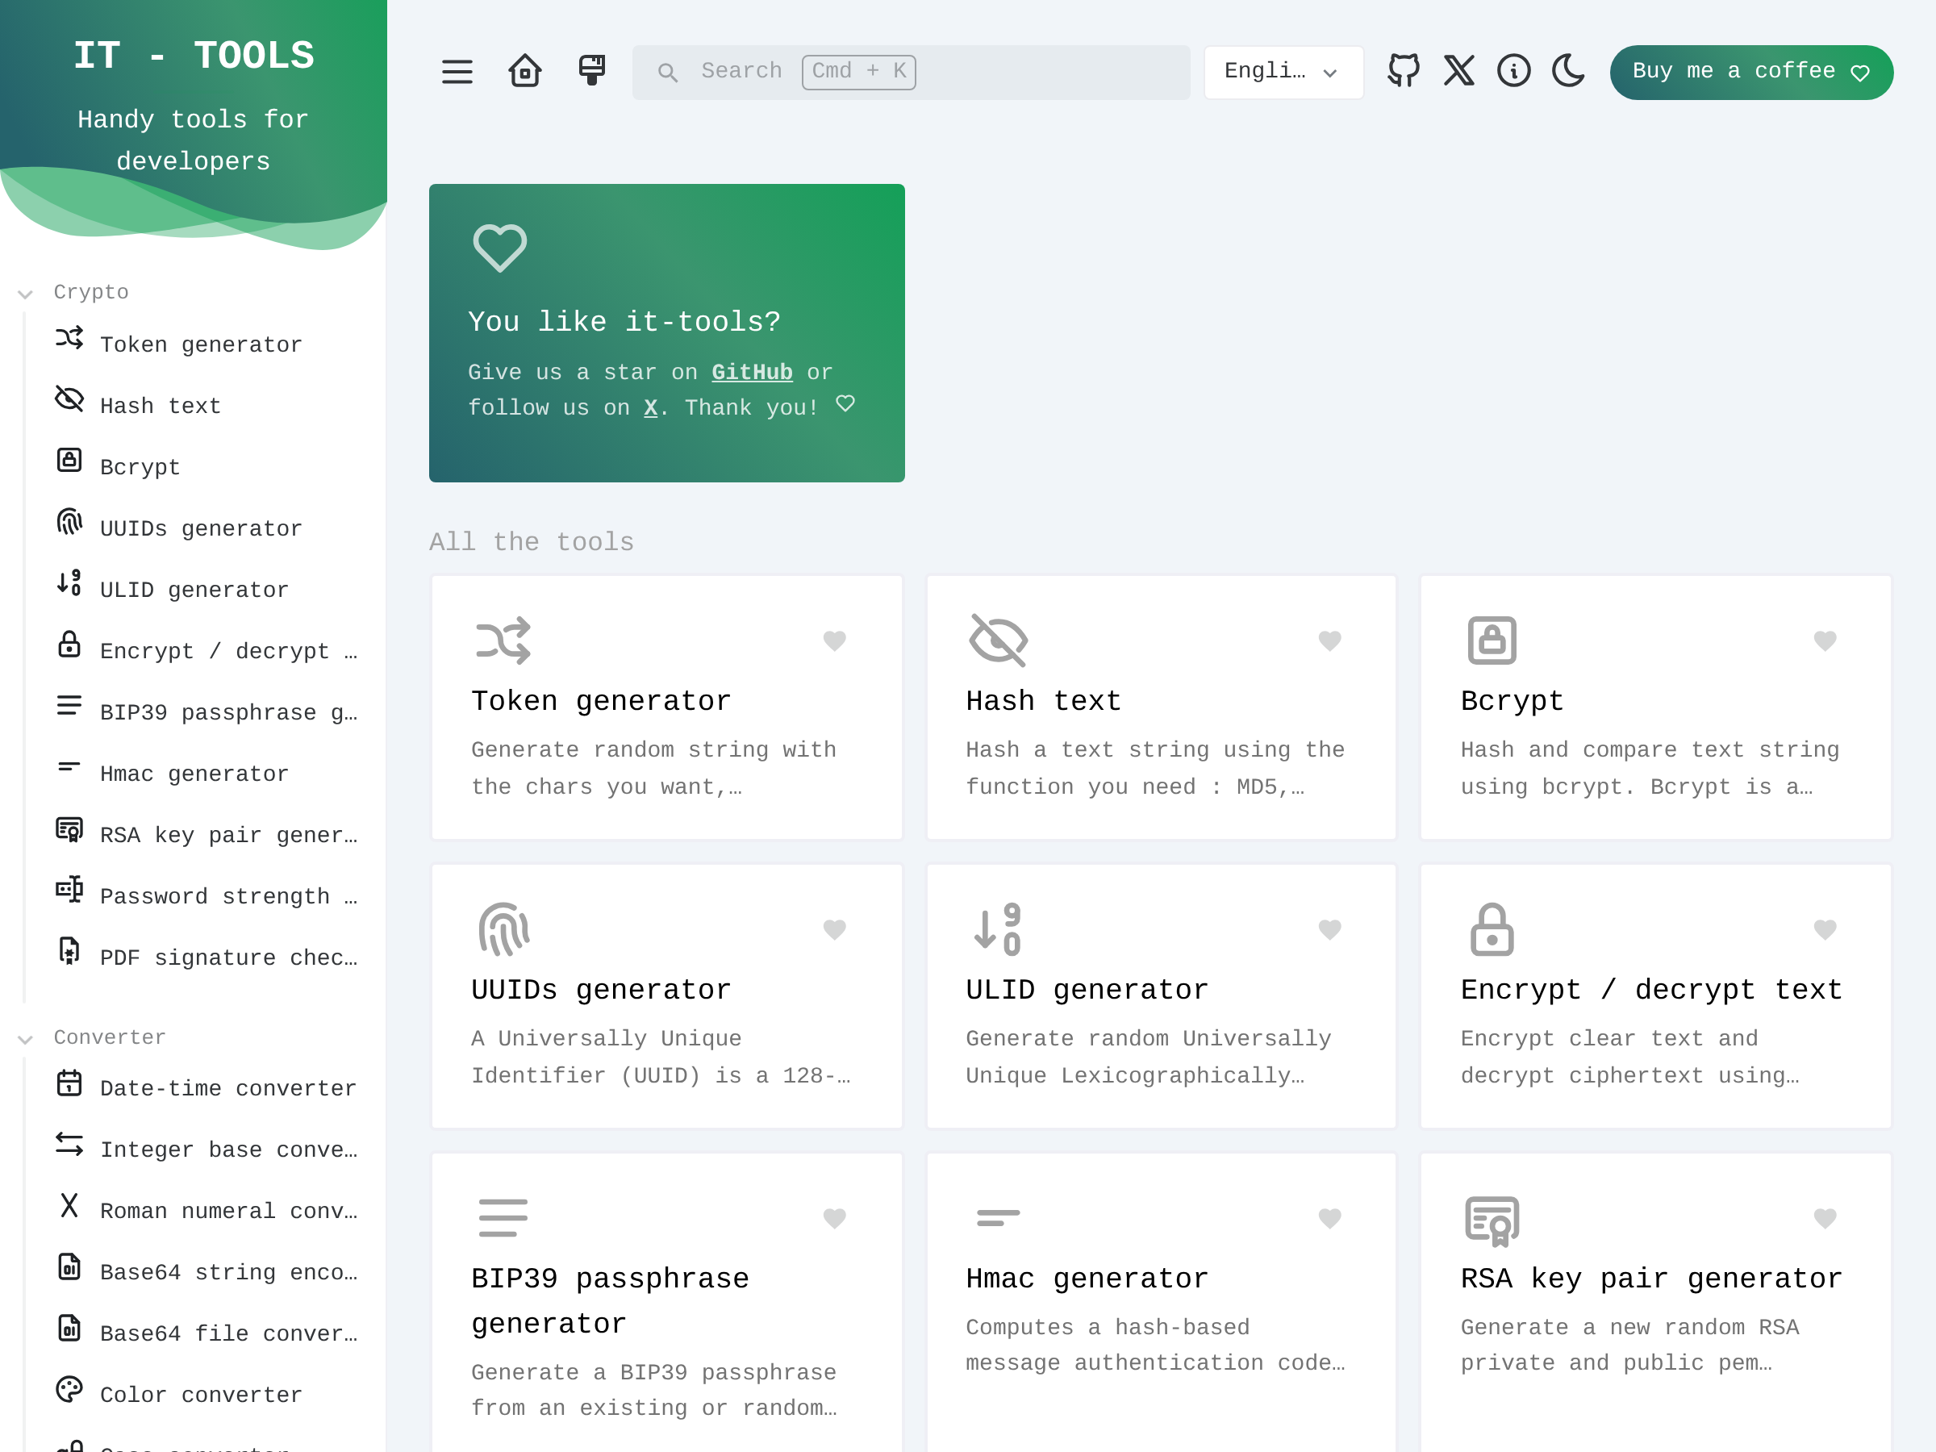Select Date-time converter from sidebar
The image size is (1936, 1452).
pyautogui.click(x=227, y=1088)
